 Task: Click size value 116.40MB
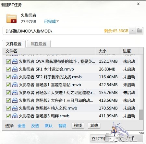point(108,77)
